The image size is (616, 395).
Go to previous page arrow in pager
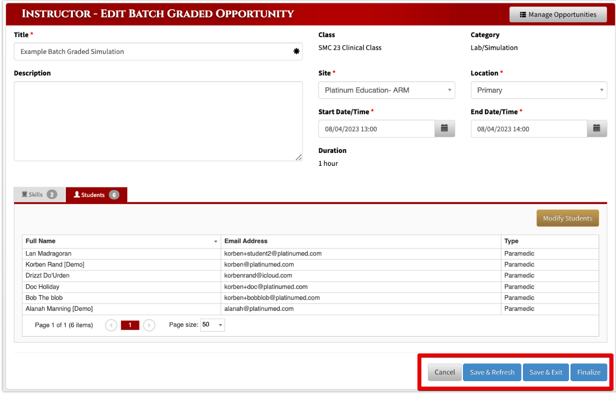111,325
